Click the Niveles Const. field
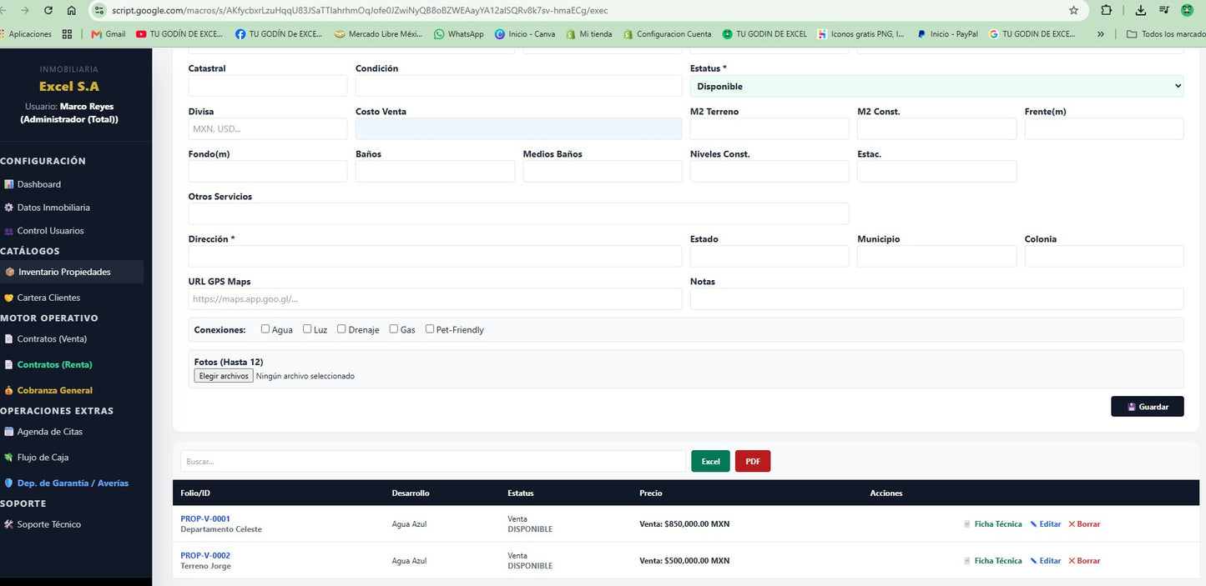 click(x=770, y=171)
